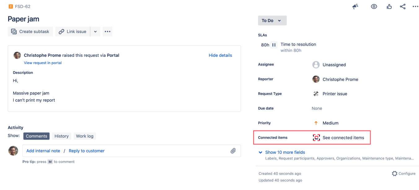Open View request in portal link
The width and height of the screenshot is (419, 190).
coord(43,63)
